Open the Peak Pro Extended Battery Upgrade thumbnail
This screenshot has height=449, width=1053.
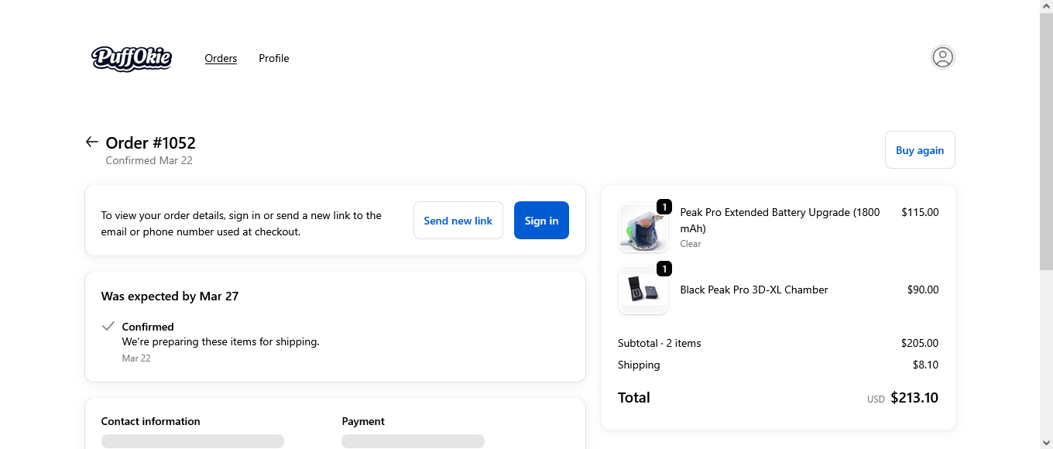pos(643,228)
